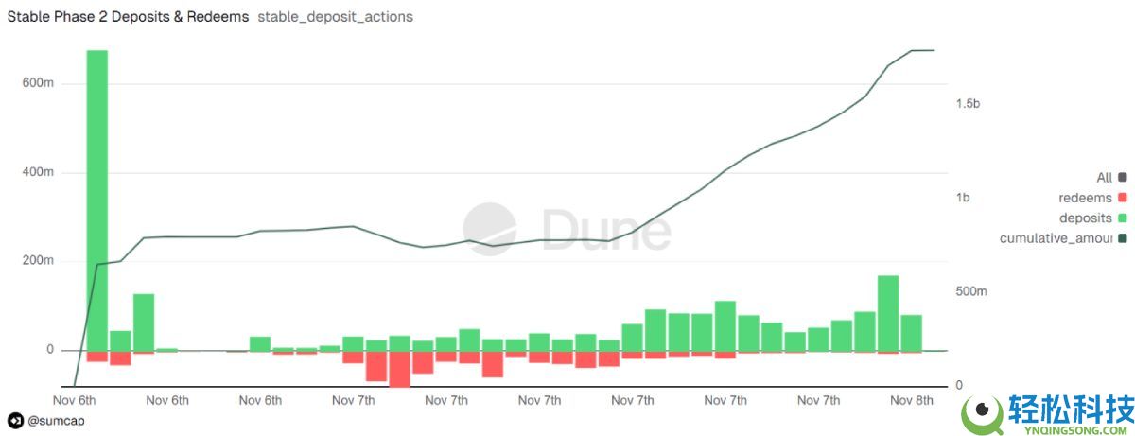The image size is (1135, 436).
Task: Click the tallest green deposit bar
Action: point(97,199)
